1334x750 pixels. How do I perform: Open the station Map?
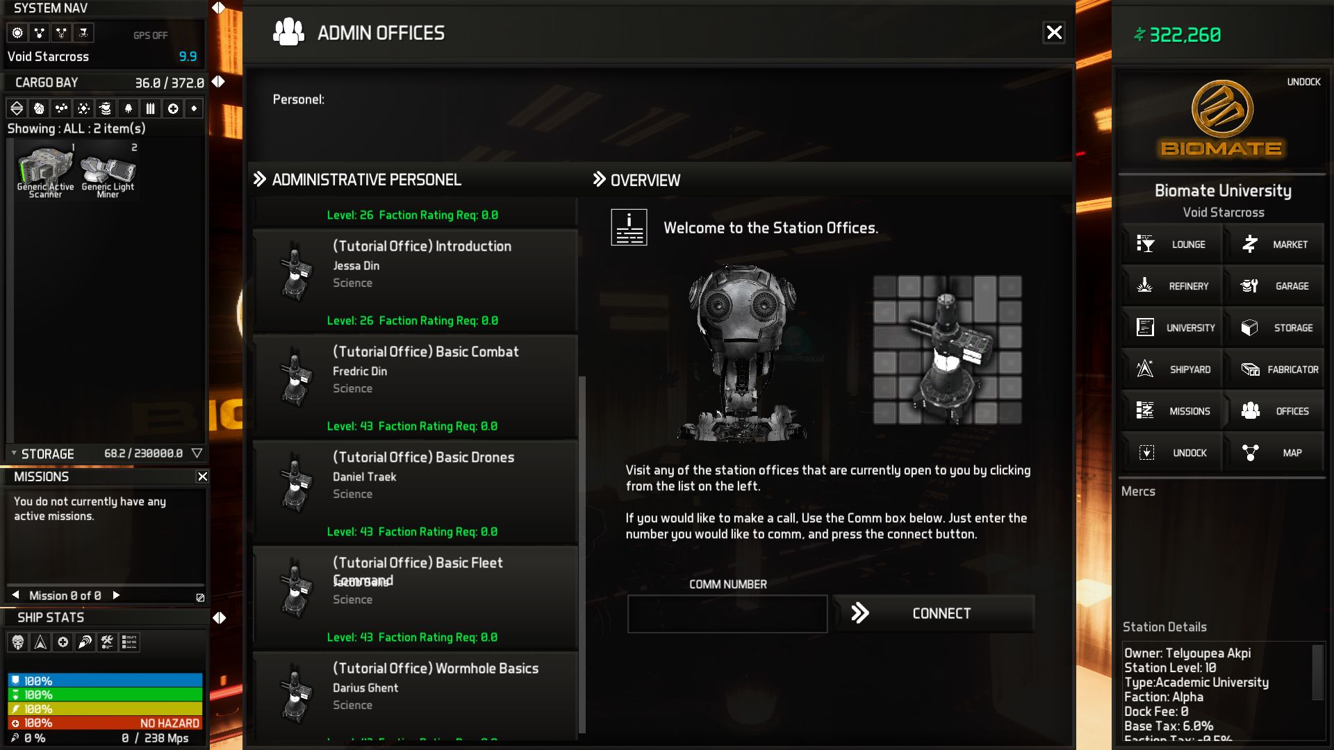[x=1274, y=453]
